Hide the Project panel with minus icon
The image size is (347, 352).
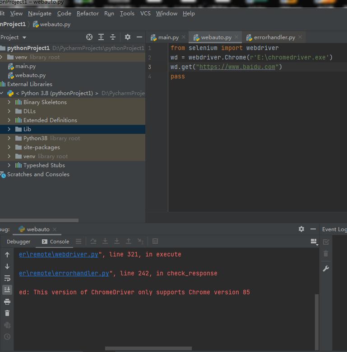(139, 37)
